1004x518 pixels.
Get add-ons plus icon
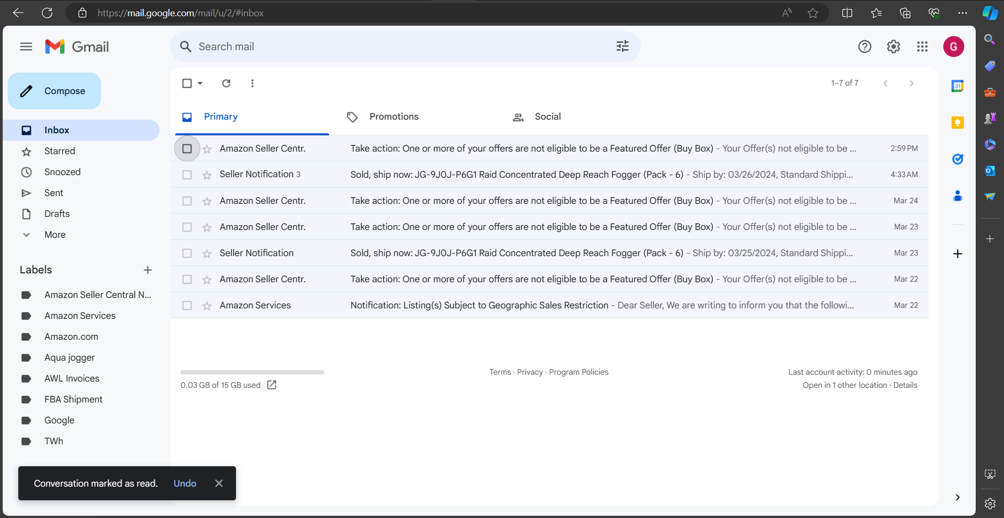(957, 254)
